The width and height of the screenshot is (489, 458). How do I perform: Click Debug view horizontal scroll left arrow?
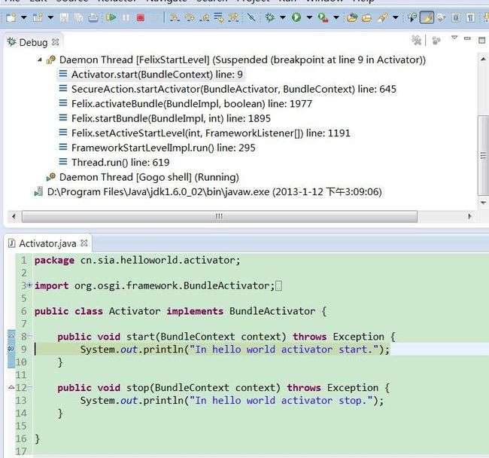tap(14, 216)
